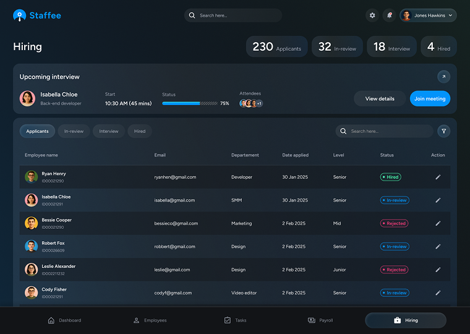Viewport: 470px width, 334px height.
Task: Focus the top Search here field
Action: 233,15
